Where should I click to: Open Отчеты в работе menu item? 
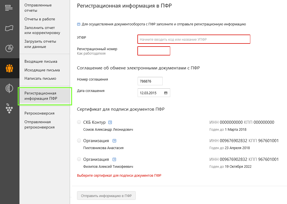40,19
